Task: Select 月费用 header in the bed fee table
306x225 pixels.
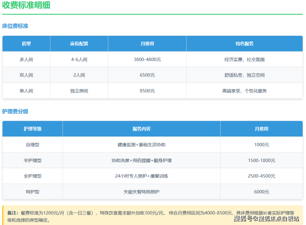Action: click(x=147, y=44)
